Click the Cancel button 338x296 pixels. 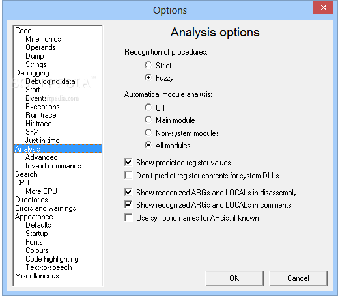point(298,278)
